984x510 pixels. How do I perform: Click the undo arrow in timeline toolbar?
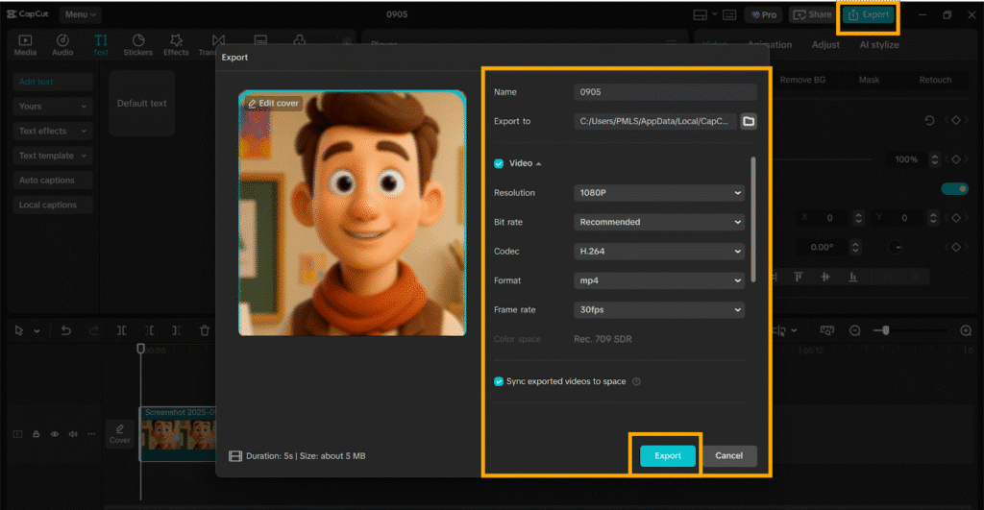(x=66, y=330)
